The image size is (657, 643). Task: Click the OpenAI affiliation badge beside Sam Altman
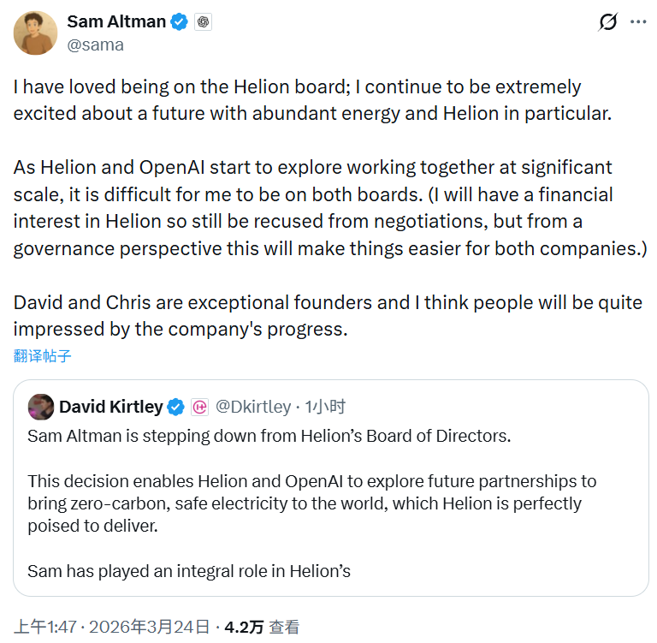[203, 23]
